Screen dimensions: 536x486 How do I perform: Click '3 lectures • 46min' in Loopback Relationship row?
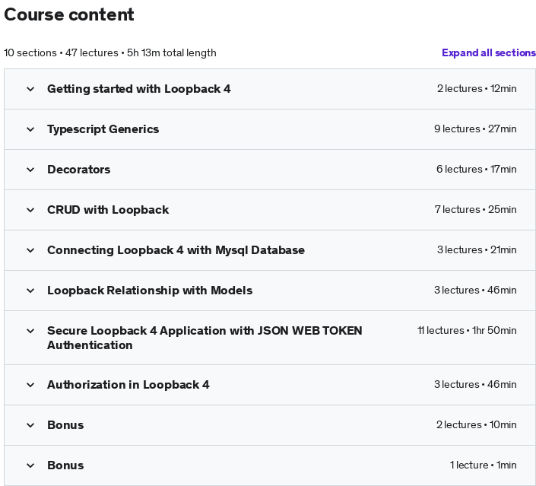coord(475,290)
